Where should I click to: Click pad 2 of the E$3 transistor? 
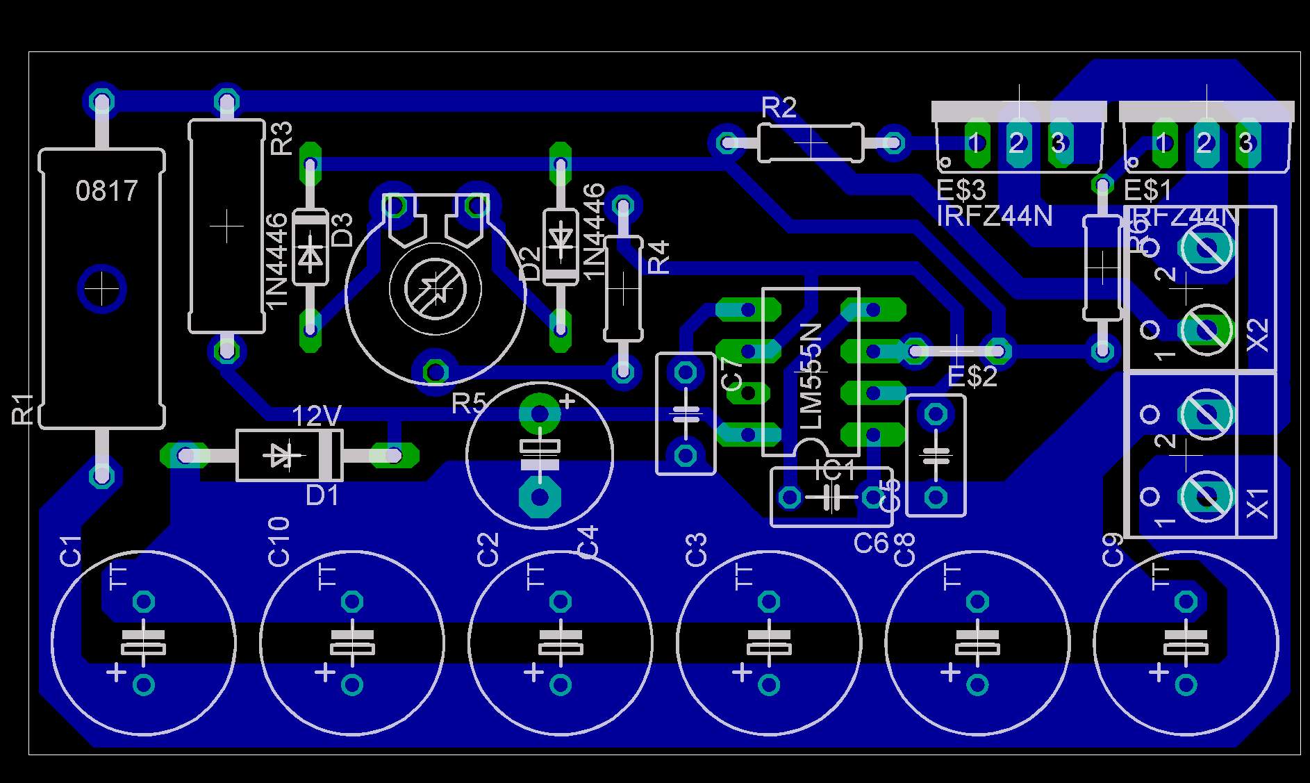[1018, 143]
